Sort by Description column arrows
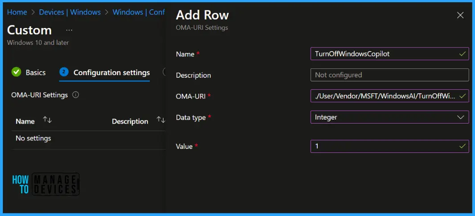 tap(161, 120)
